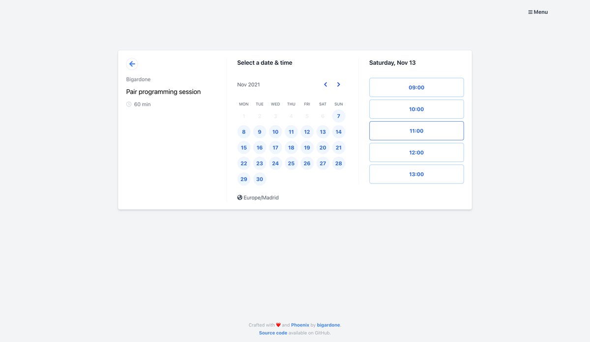This screenshot has width=590, height=342.
Task: Choose the 12:00 time slot
Action: 416,152
